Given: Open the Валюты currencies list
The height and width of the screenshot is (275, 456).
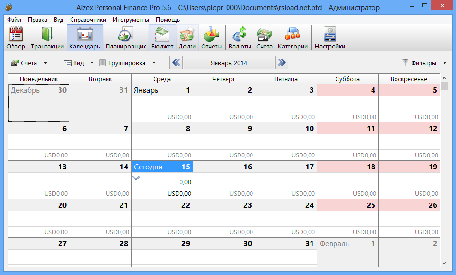Looking at the screenshot, I should [240, 38].
